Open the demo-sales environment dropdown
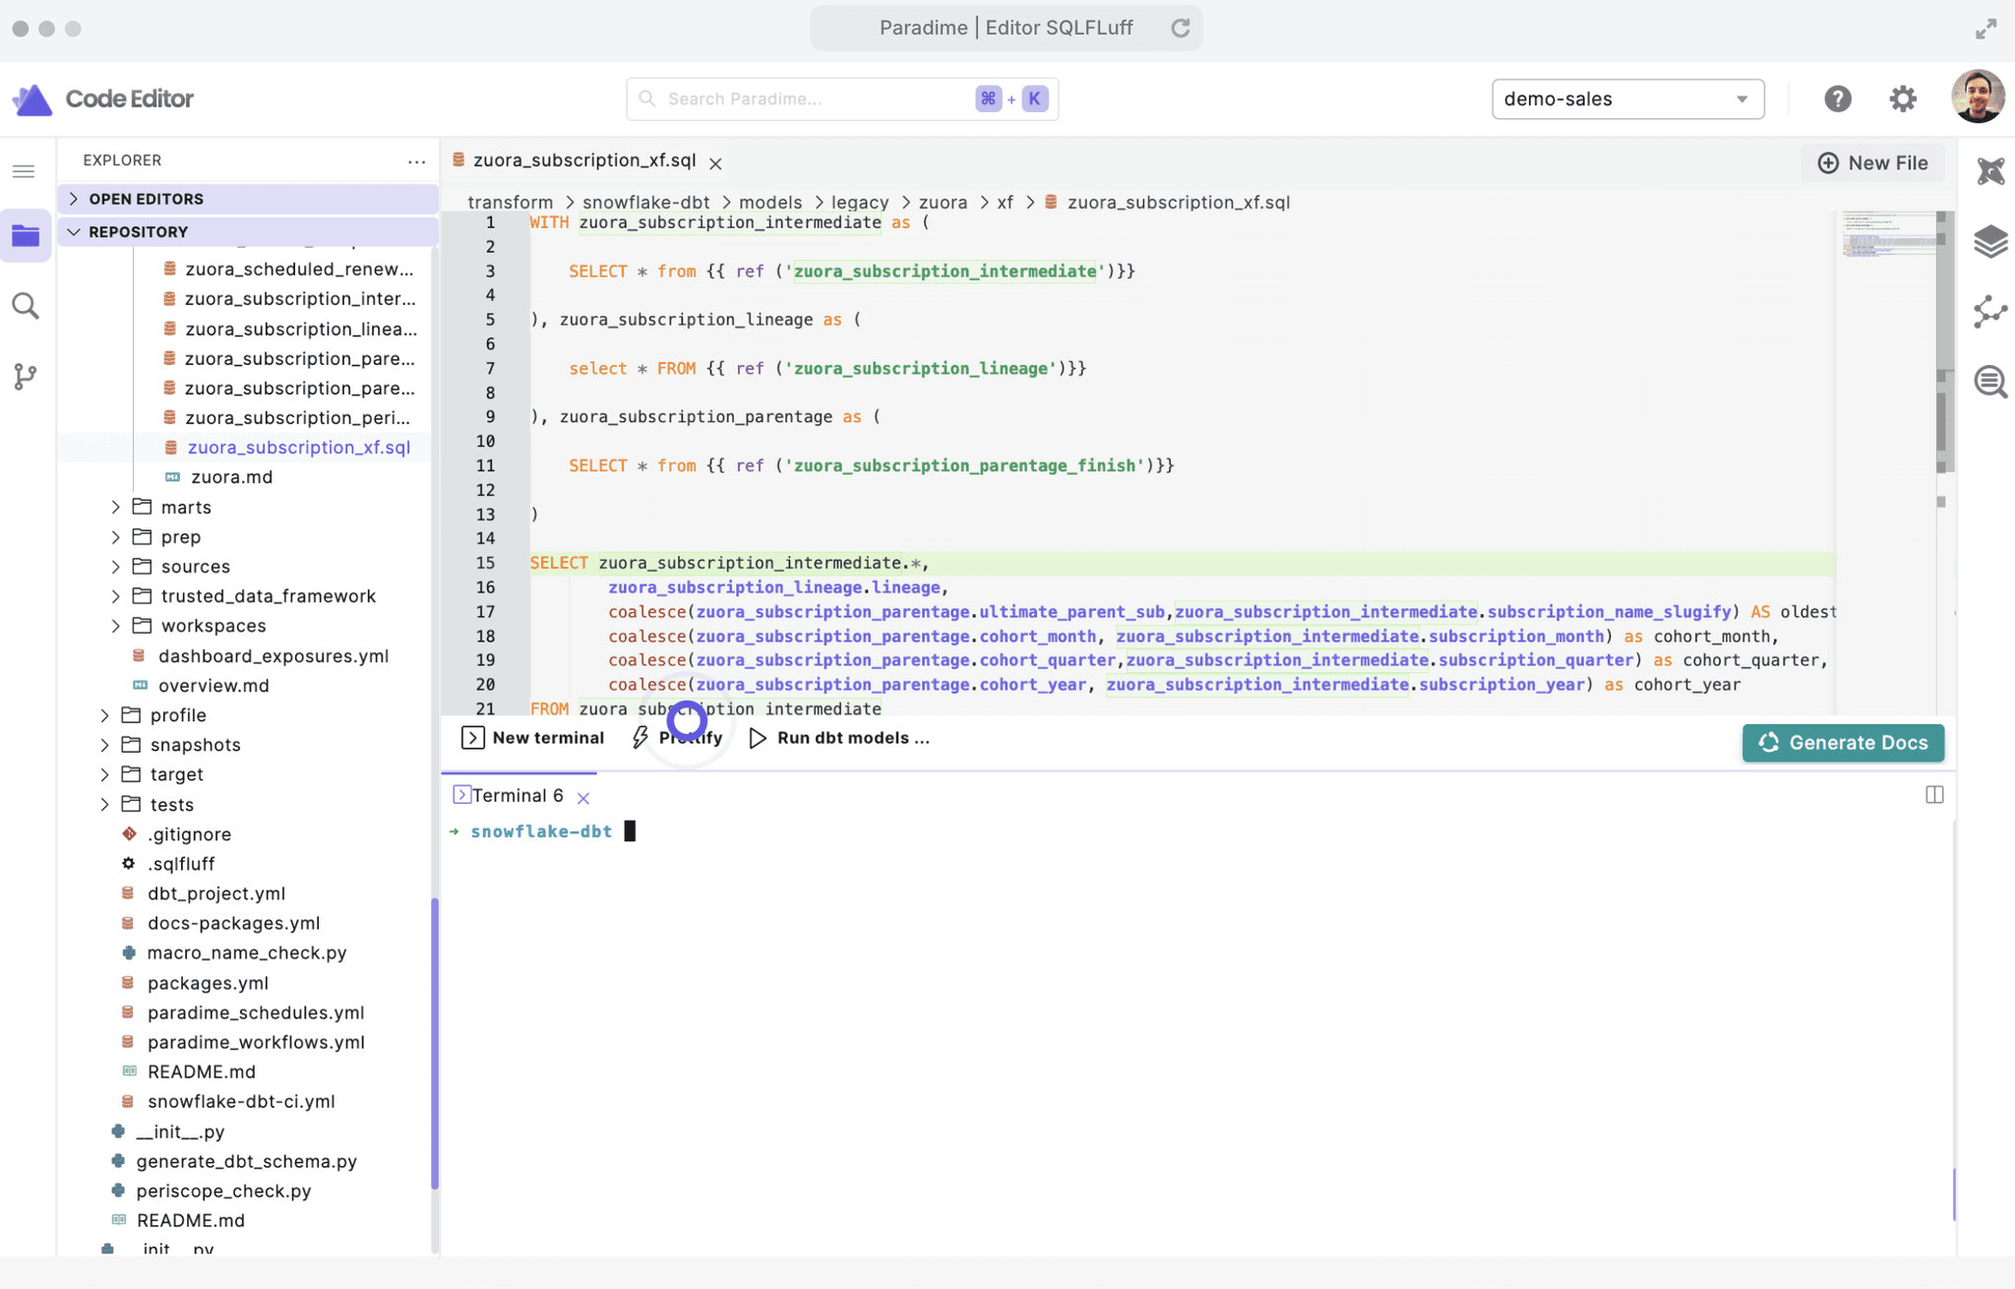Screen dimensions: 2015x1289 [1626, 98]
